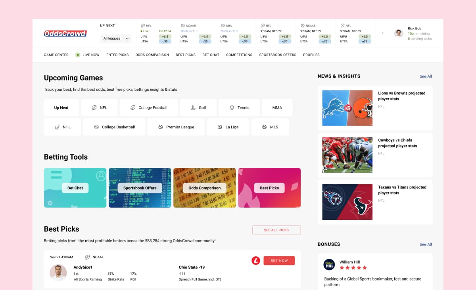
Task: Click the William Hill logo
Action: click(329, 265)
